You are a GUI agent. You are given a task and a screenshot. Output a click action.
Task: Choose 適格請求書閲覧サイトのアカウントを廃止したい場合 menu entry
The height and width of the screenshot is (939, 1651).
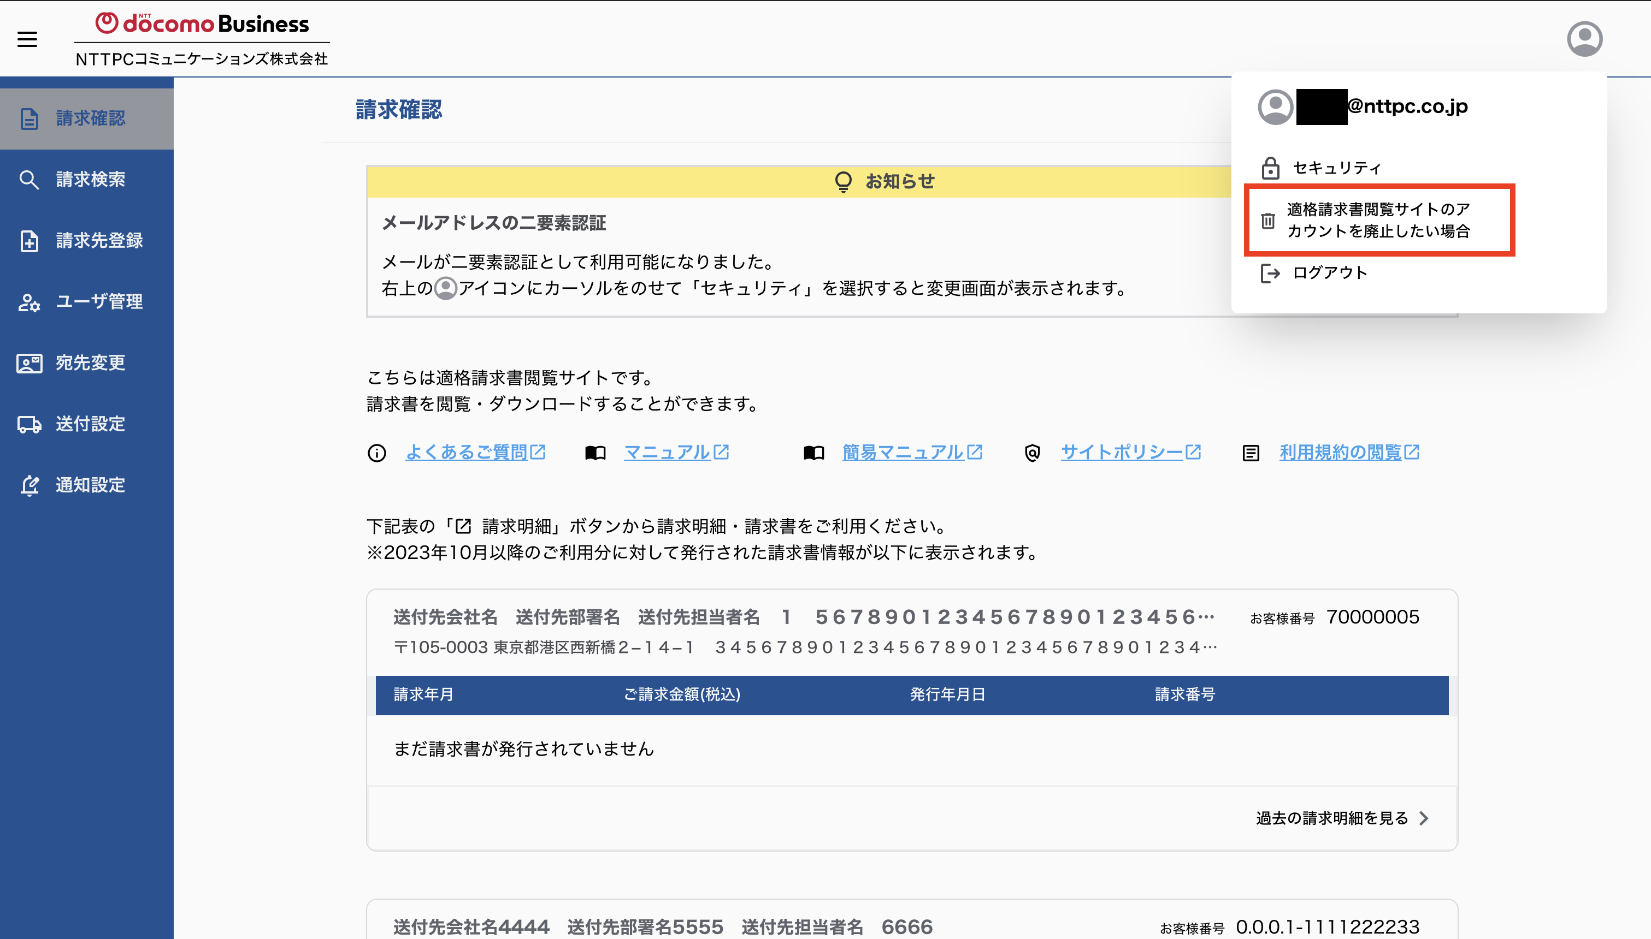pyautogui.click(x=1379, y=220)
